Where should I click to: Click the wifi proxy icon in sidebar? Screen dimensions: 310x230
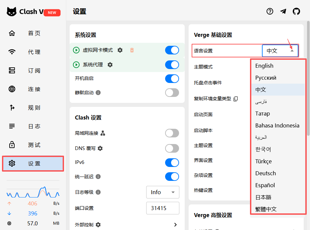pyautogui.click(x=12, y=52)
